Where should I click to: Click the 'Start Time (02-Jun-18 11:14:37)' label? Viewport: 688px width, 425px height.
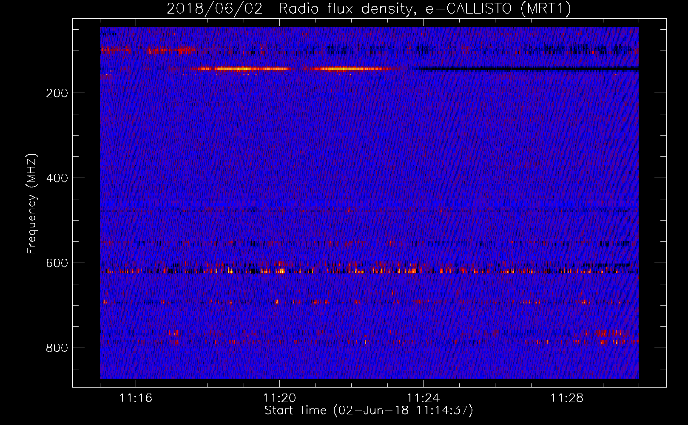click(369, 411)
